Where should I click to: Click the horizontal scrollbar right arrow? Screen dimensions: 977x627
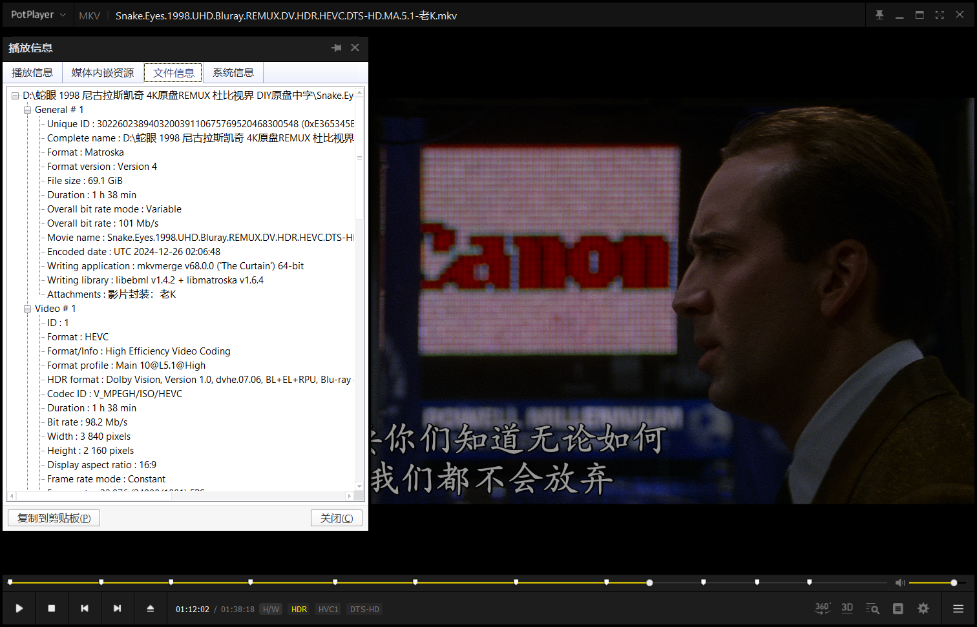point(350,496)
